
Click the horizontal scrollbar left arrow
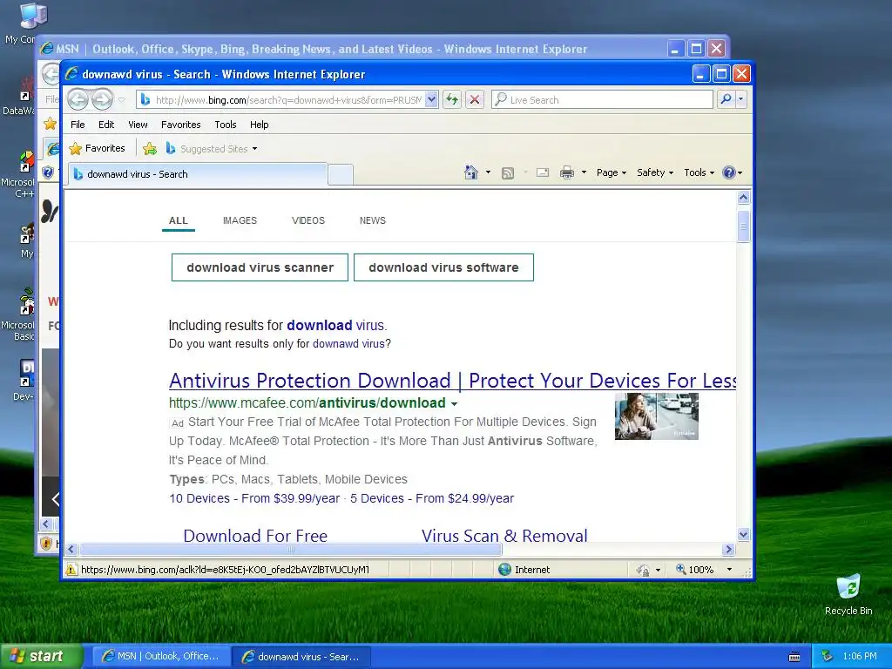[x=71, y=549]
